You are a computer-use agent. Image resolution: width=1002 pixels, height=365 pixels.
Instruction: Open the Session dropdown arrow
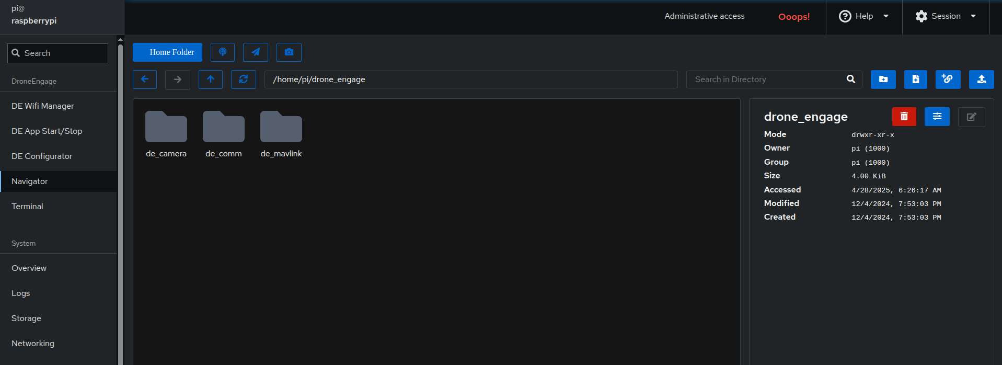(973, 16)
